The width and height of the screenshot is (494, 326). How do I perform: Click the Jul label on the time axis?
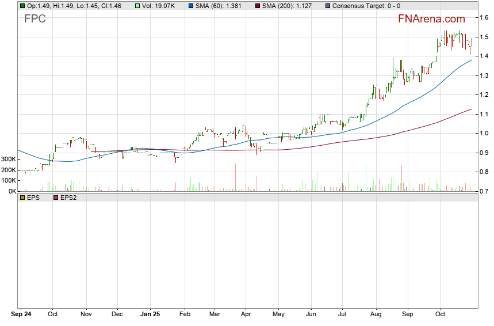[343, 315]
